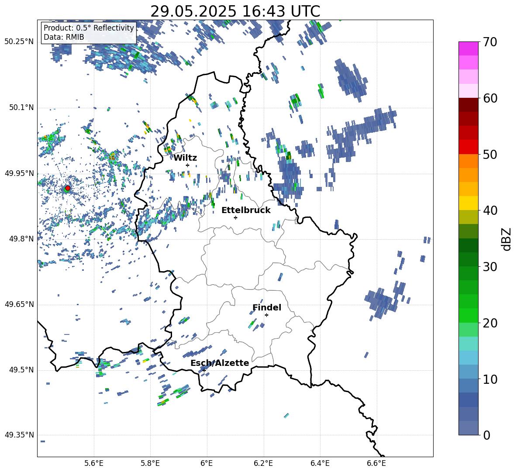Click the Wiltz city label
Viewport: 517px width, 472px height.
point(185,158)
